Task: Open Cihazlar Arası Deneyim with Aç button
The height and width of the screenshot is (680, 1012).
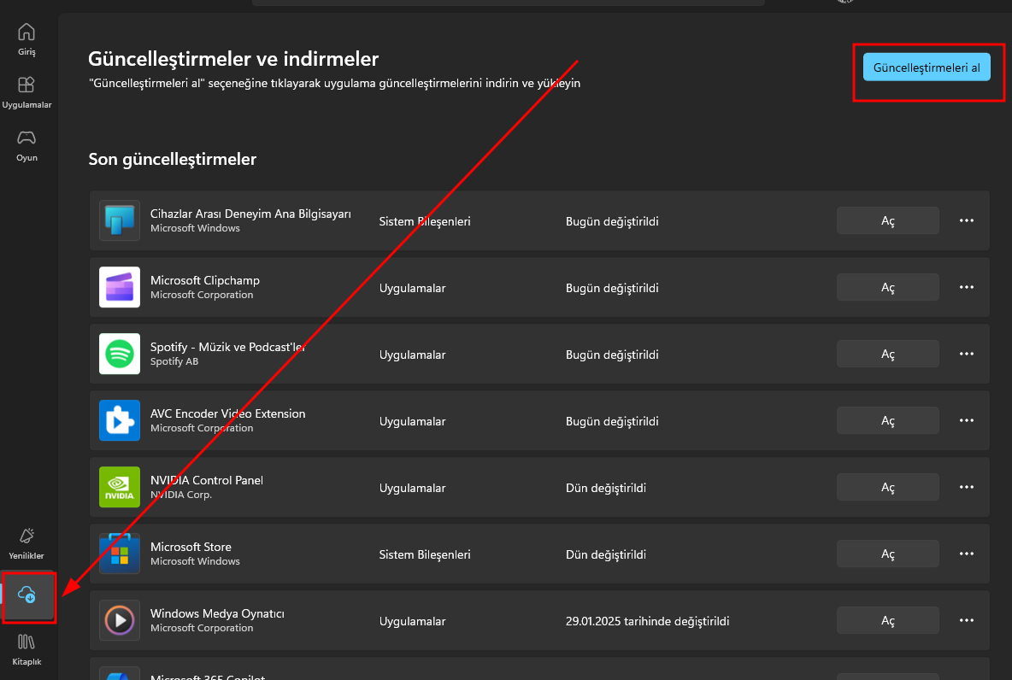Action: [887, 220]
